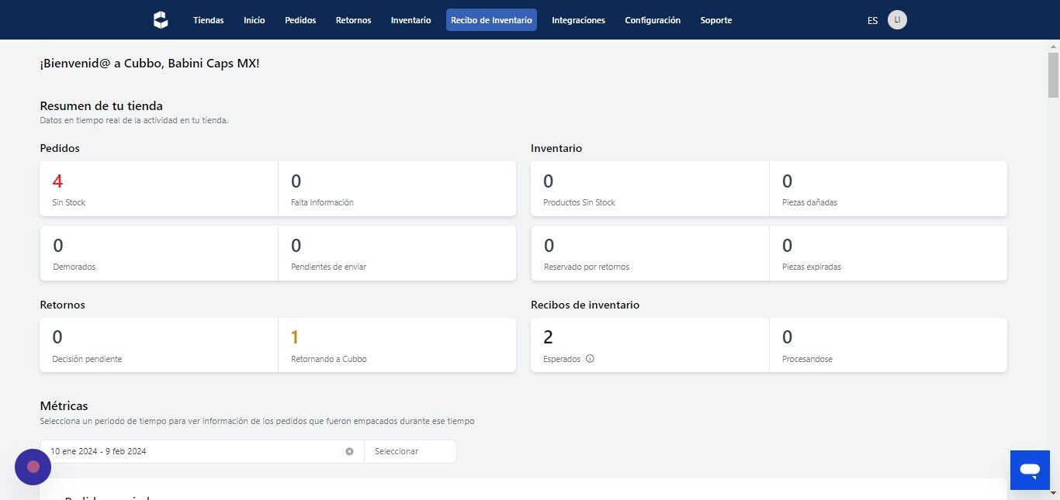The image size is (1060, 500).
Task: Click the purple floating recorder button
Action: 33,467
